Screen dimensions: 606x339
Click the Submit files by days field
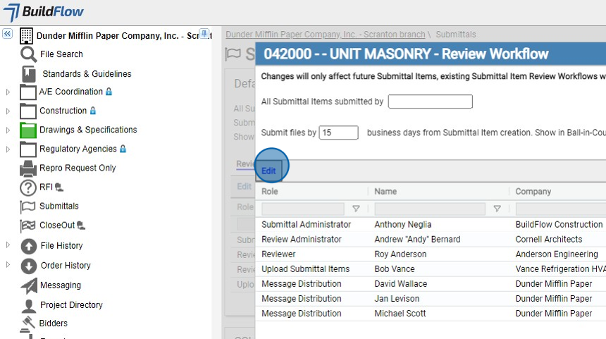(338, 132)
